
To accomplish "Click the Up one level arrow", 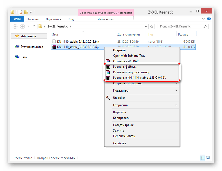I will (34, 26).
